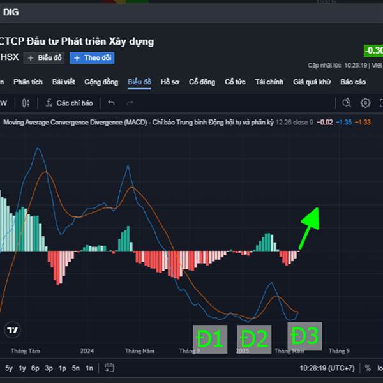Open the Tài chính tab
This screenshot has width=383, height=383.
269,82
